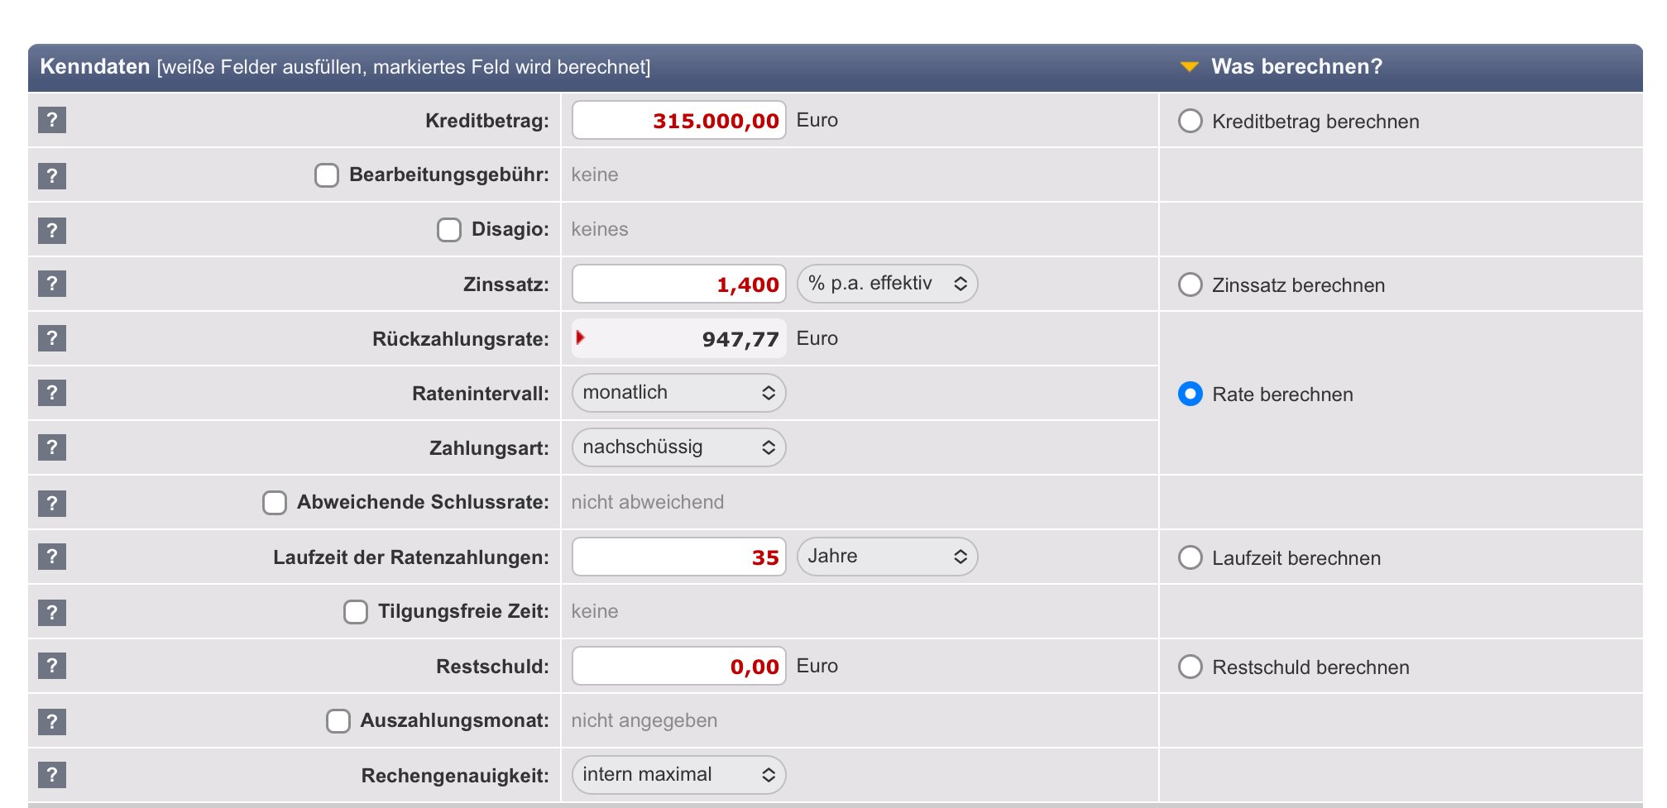Click the question mark next to Disagio
The image size is (1667, 808).
[52, 230]
